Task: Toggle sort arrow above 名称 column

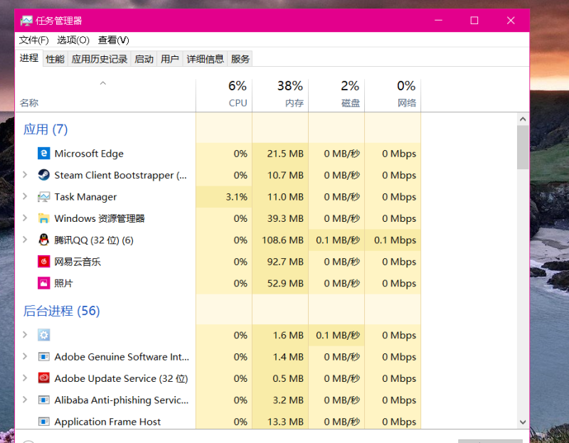Action: click(103, 83)
